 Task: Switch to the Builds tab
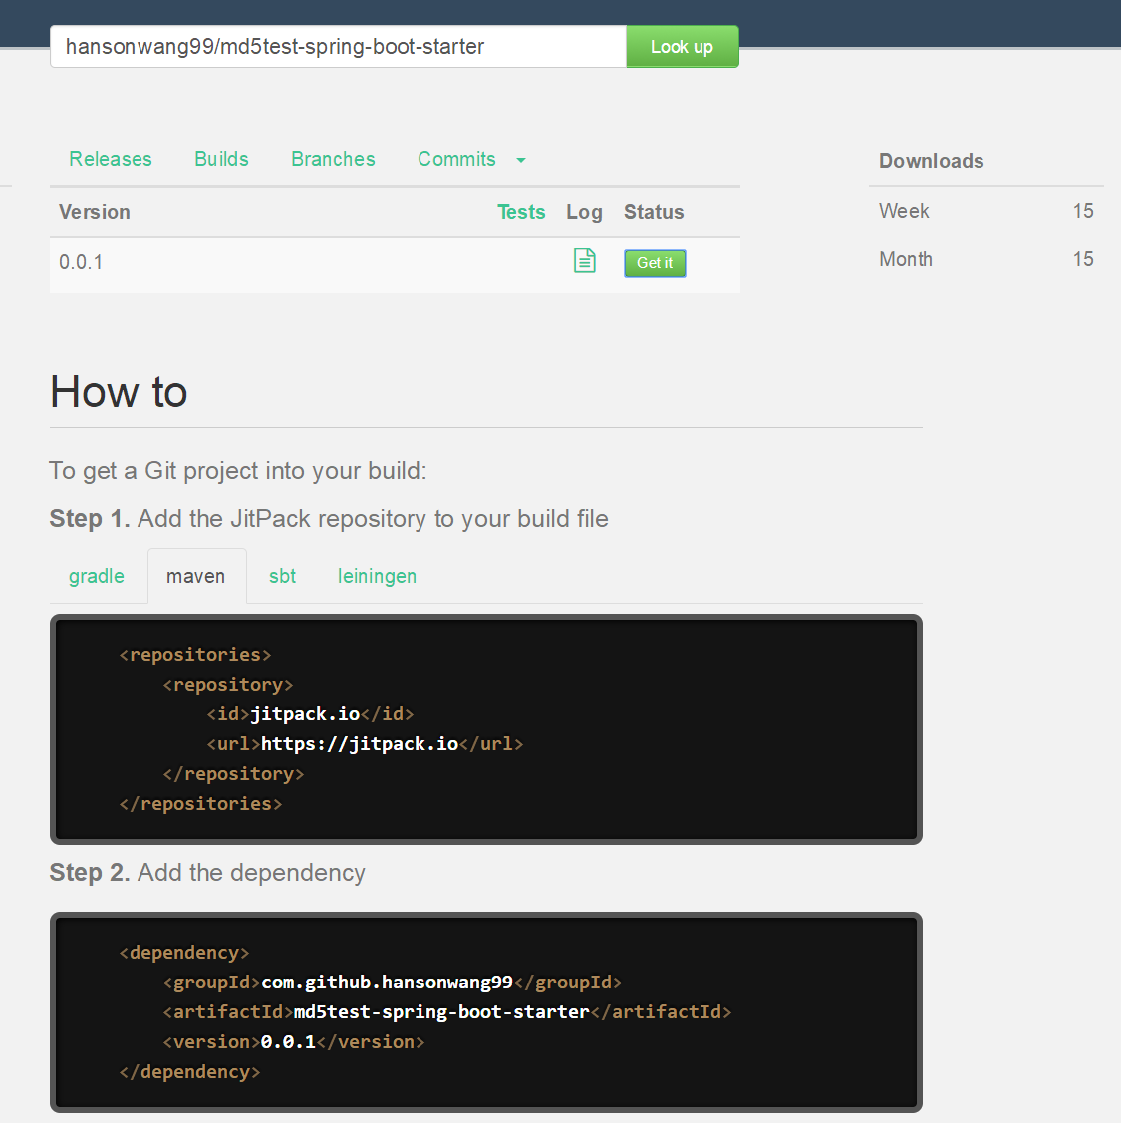[x=221, y=159]
